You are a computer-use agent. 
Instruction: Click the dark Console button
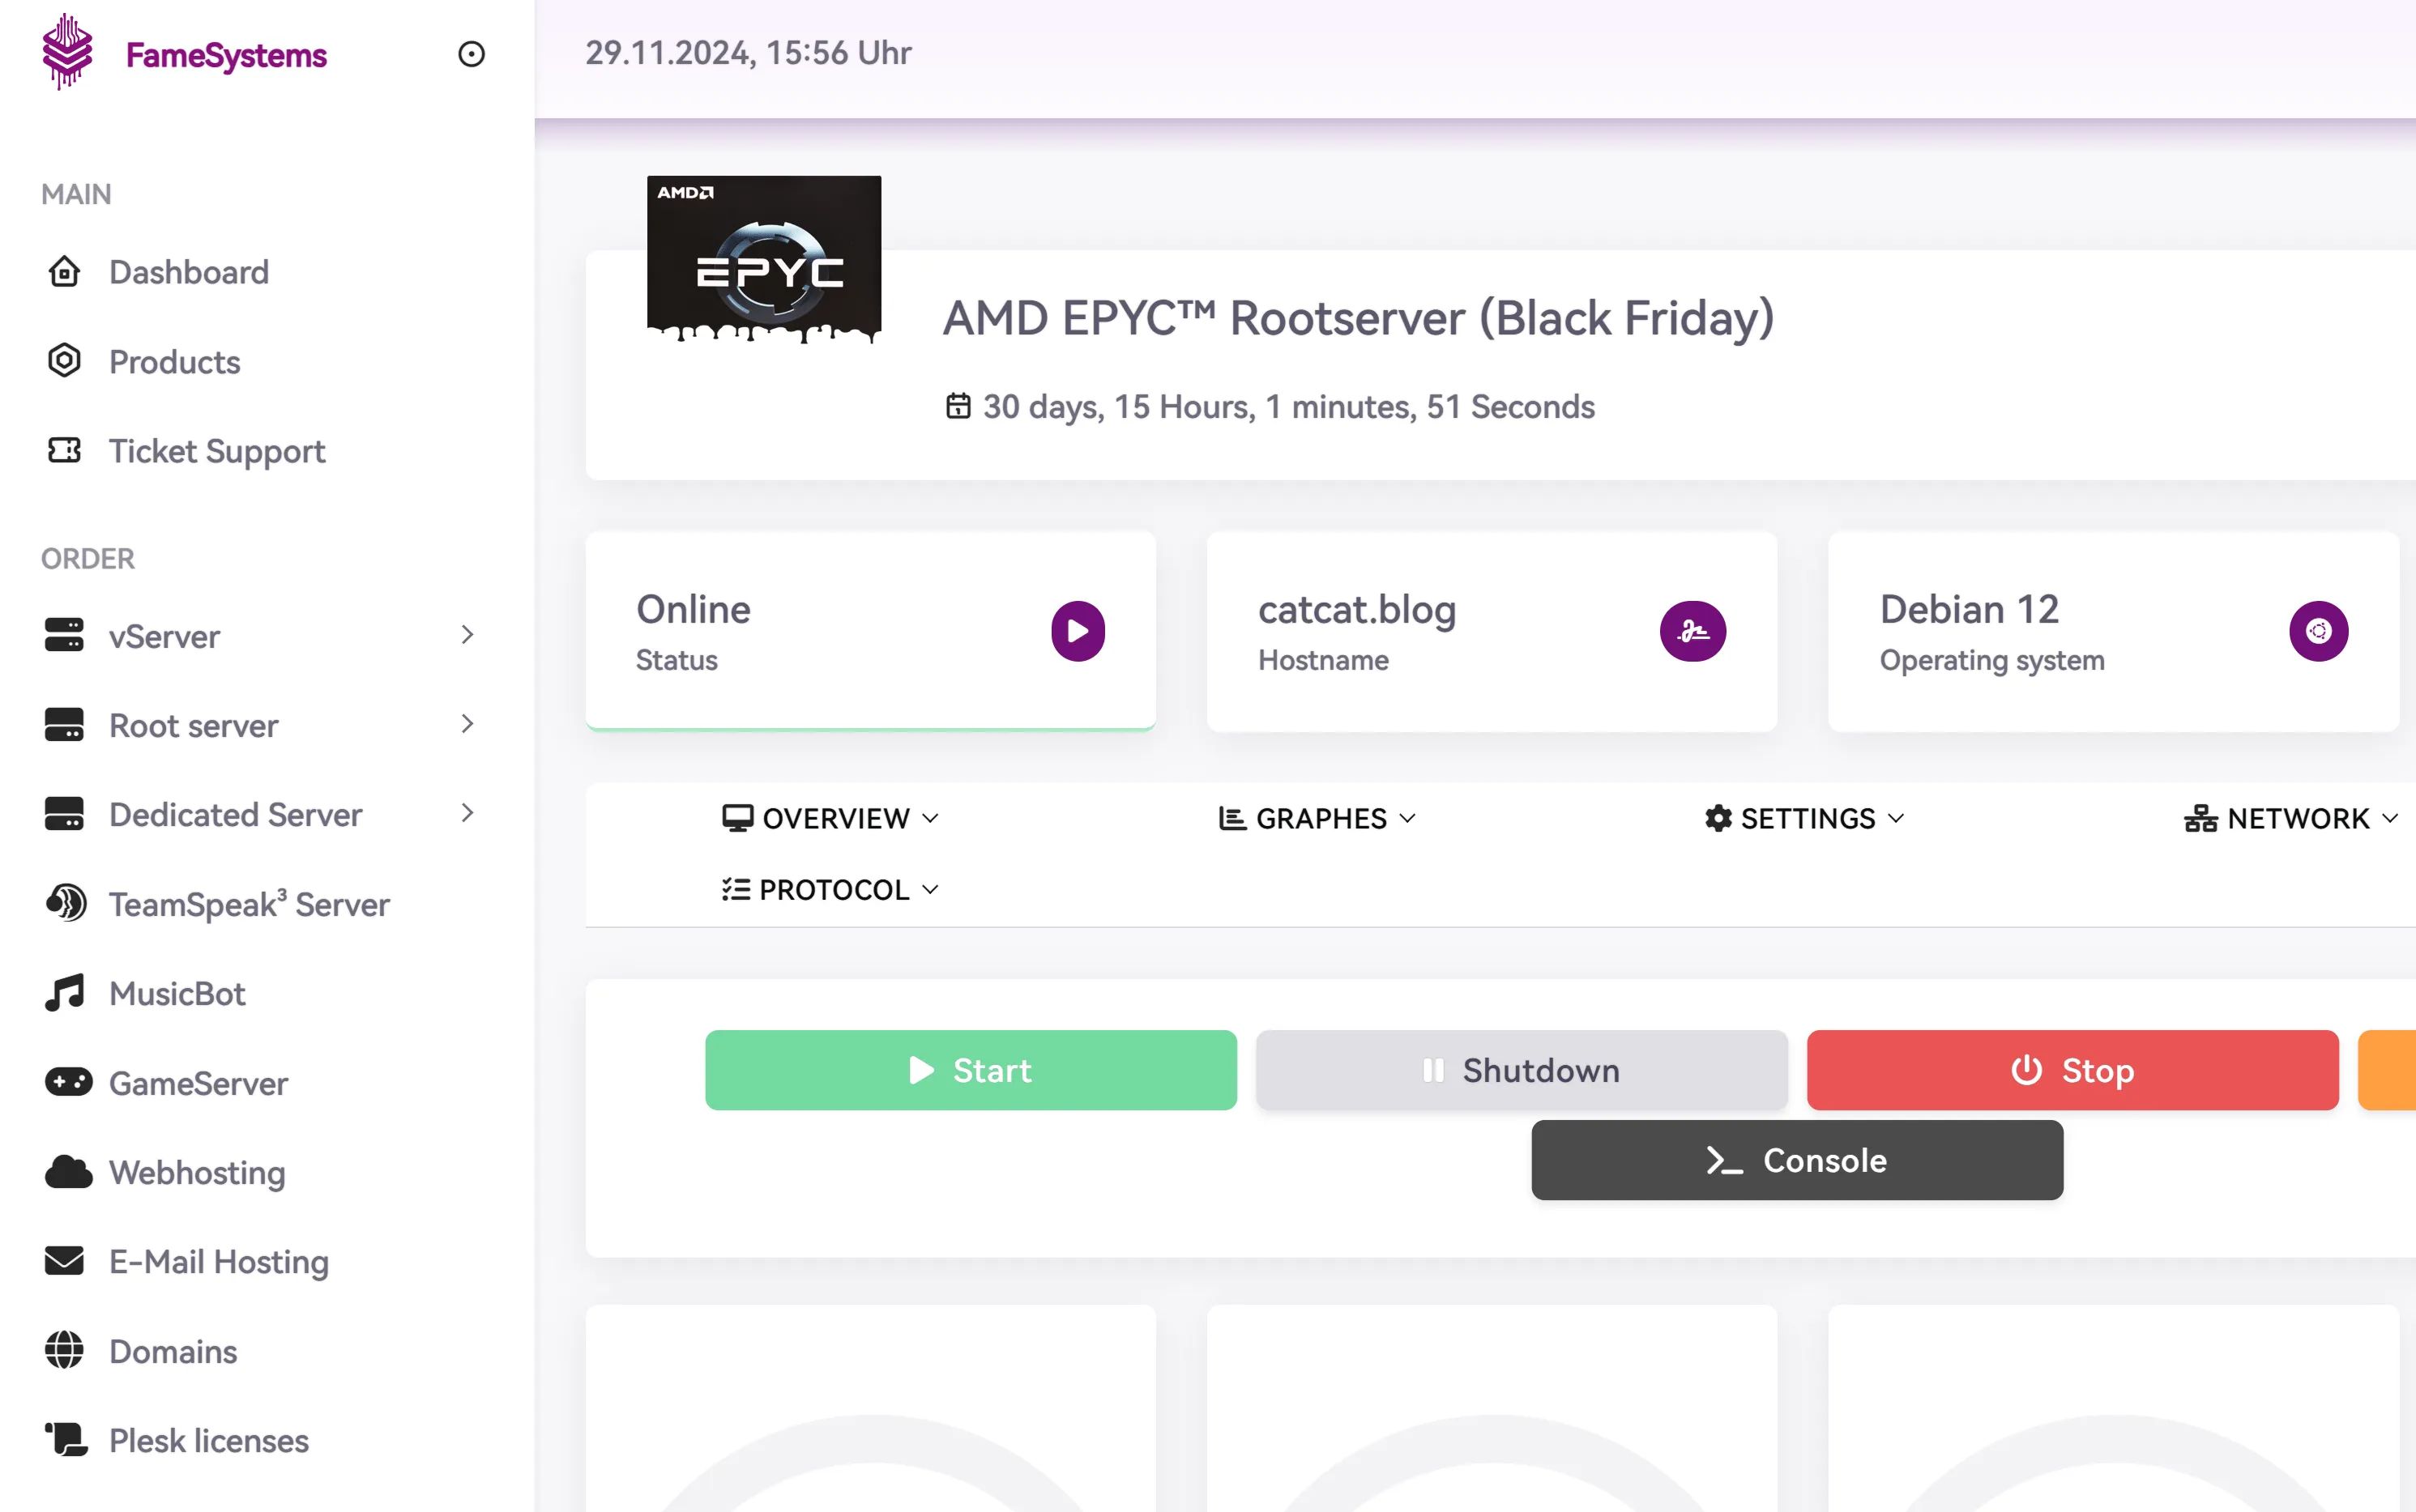click(1797, 1159)
